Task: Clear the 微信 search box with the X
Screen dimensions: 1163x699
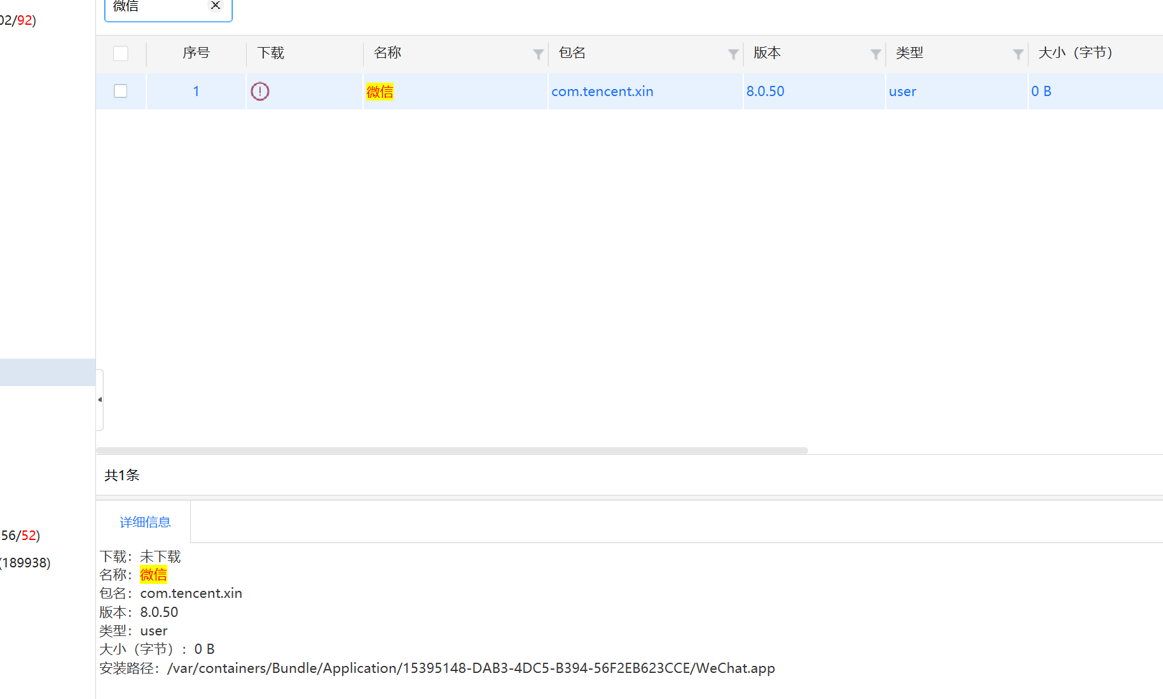Action: 216,5
